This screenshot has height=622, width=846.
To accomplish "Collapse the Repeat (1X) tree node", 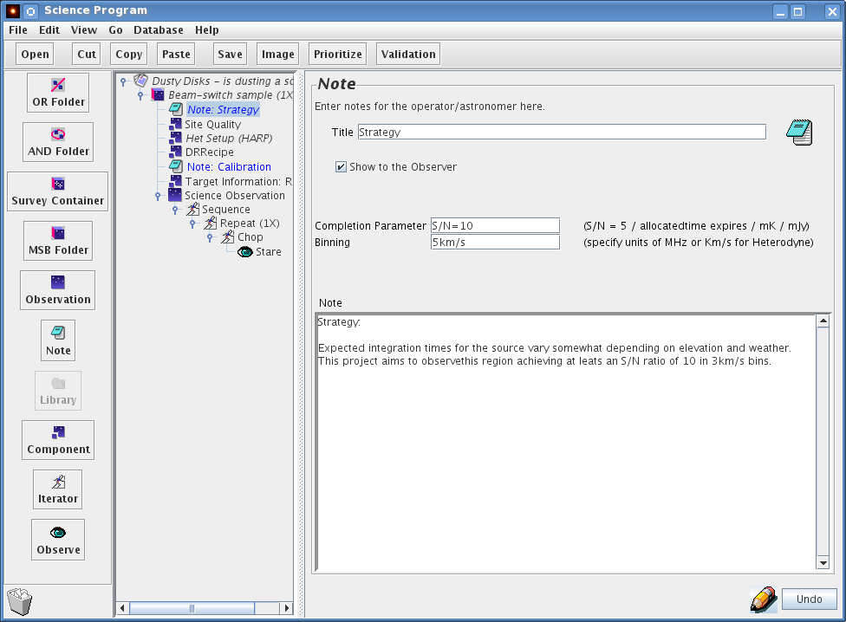I will click(192, 224).
